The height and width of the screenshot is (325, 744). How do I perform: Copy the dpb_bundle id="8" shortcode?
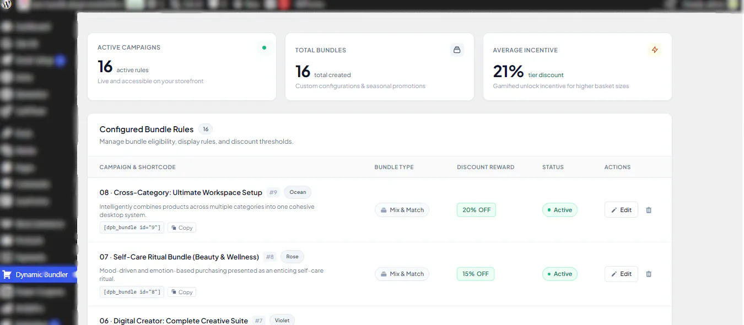pos(181,292)
